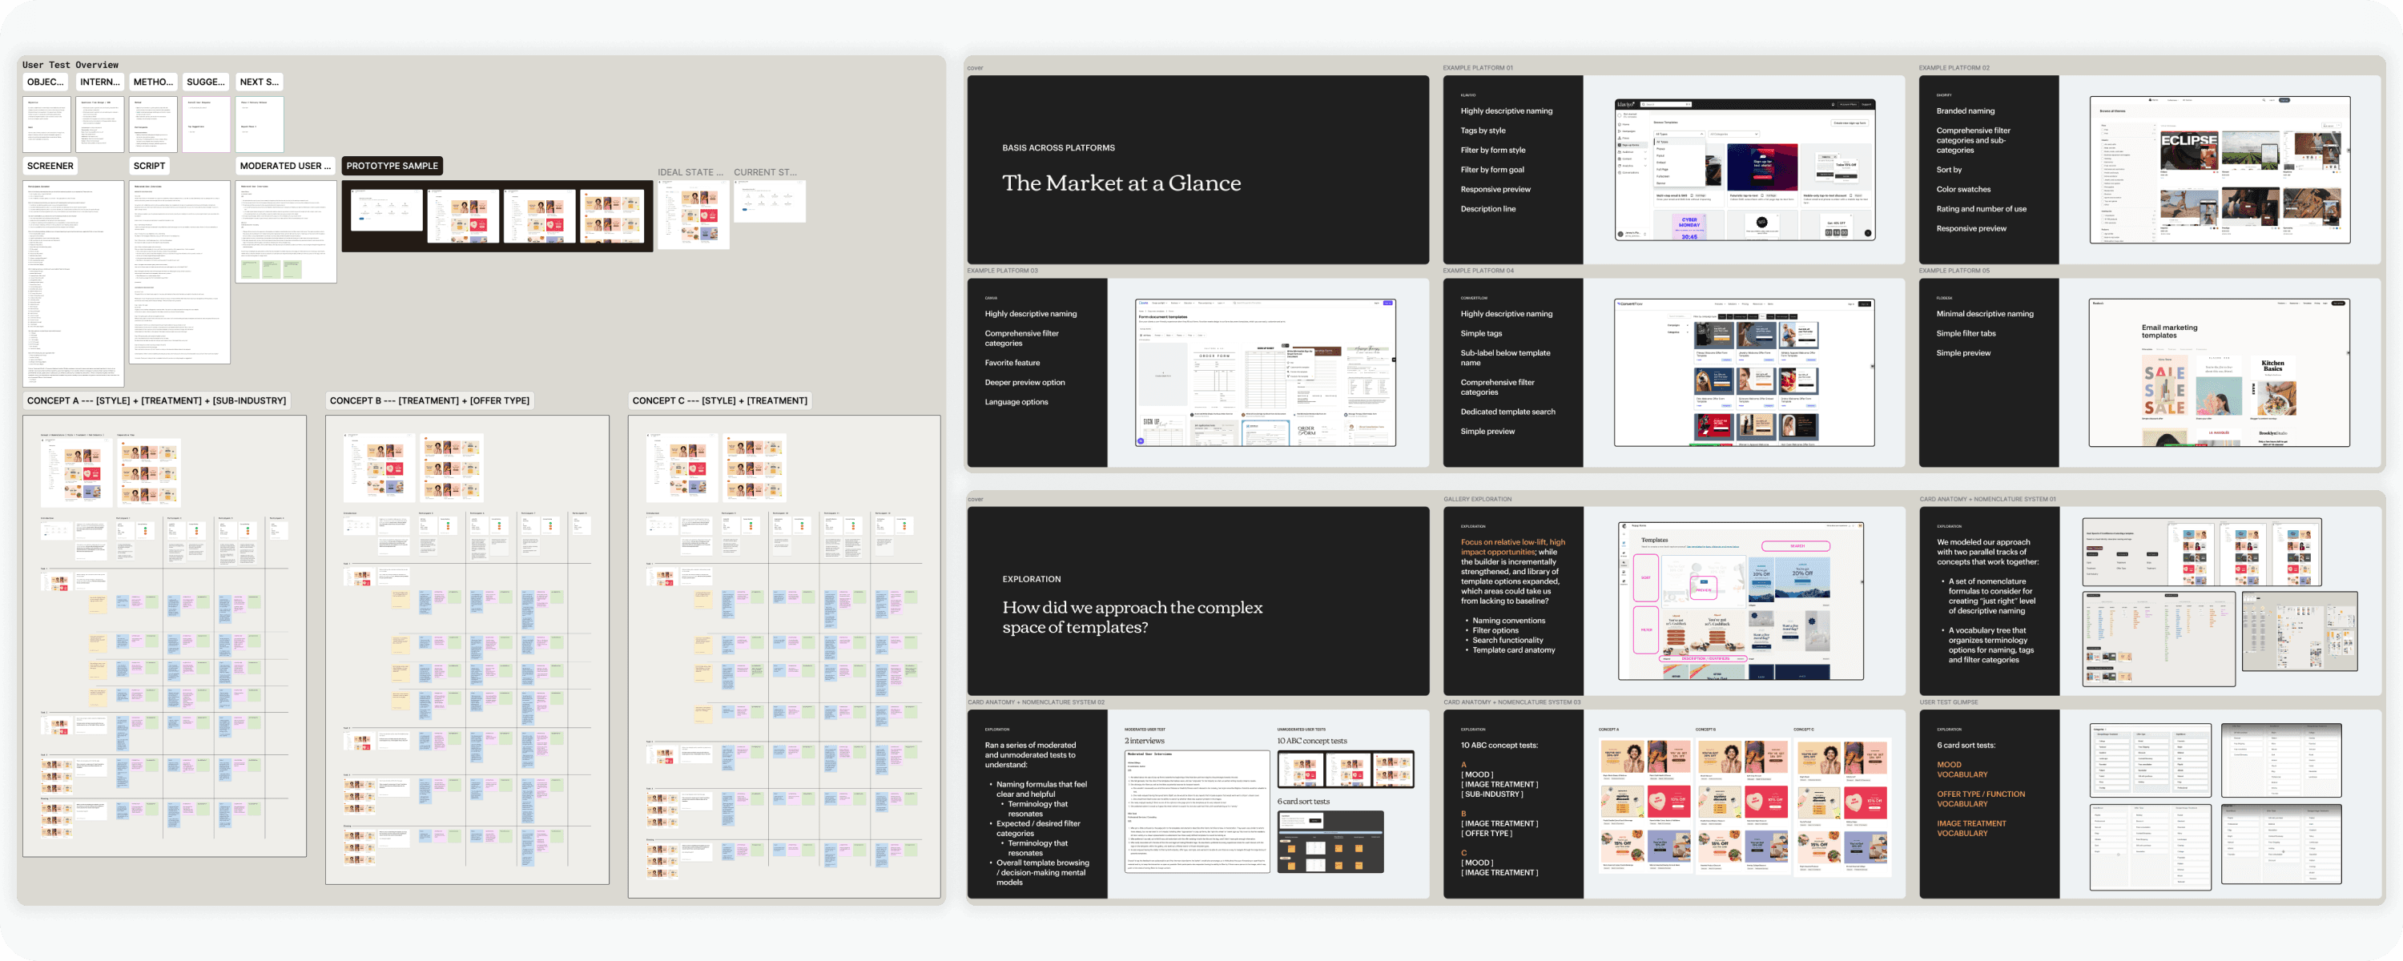2403x961 pixels.
Task: Select the CONCEPT C section header
Action: pyautogui.click(x=719, y=401)
